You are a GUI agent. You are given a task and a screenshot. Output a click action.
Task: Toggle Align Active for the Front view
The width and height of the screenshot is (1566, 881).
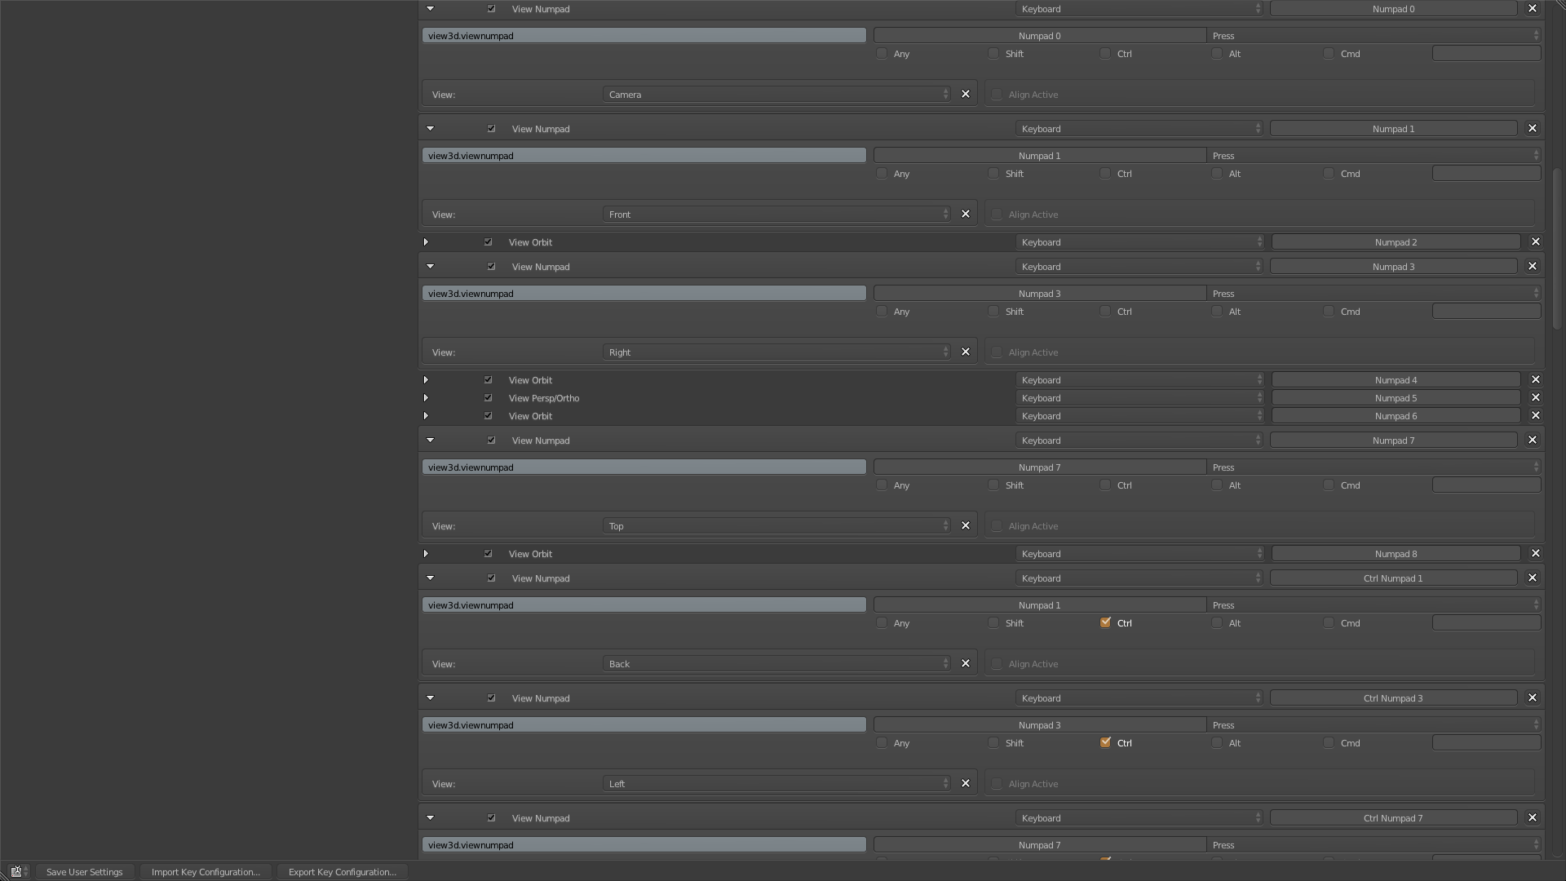click(x=996, y=214)
